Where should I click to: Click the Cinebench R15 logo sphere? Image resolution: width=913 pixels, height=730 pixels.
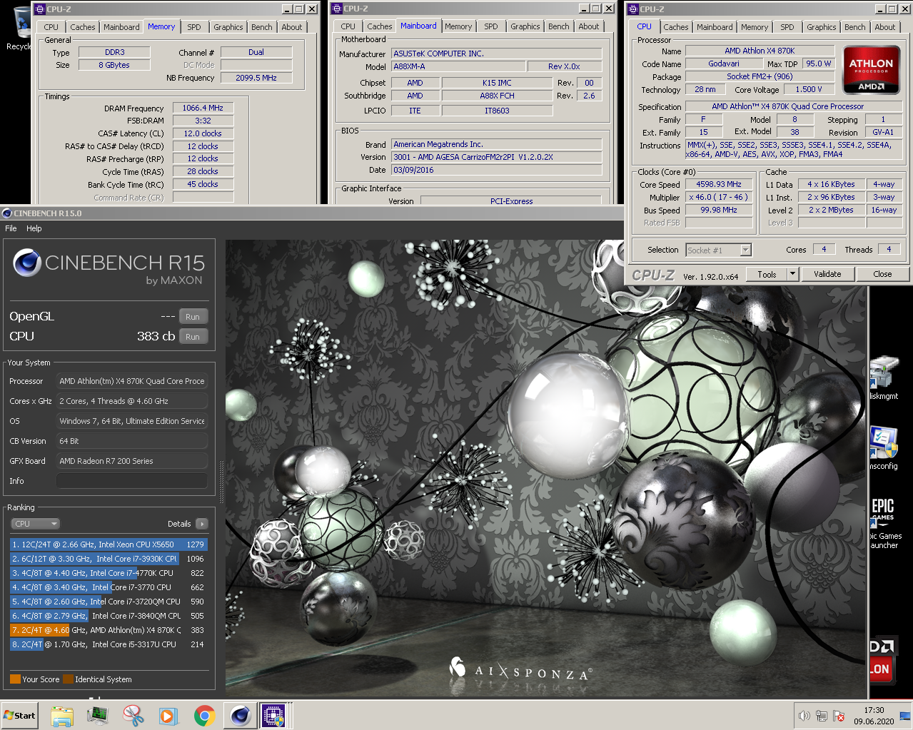coord(26,263)
